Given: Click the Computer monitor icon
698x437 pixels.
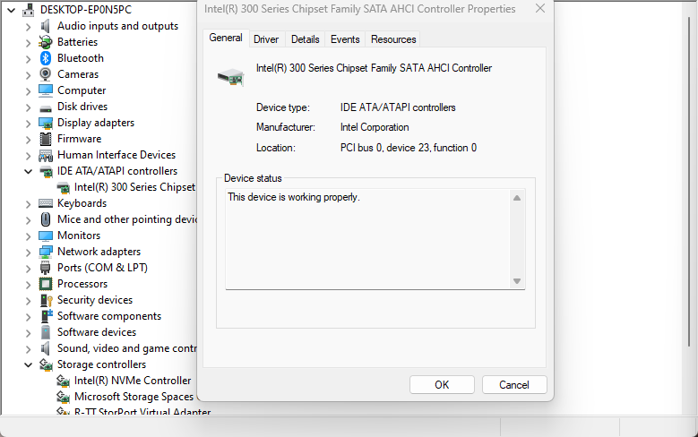Looking at the screenshot, I should point(46,90).
